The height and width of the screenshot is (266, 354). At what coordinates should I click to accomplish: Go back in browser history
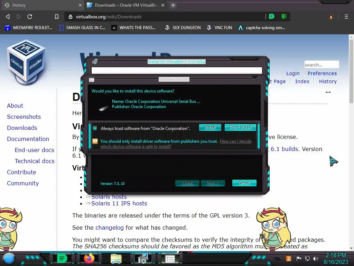tap(8, 17)
